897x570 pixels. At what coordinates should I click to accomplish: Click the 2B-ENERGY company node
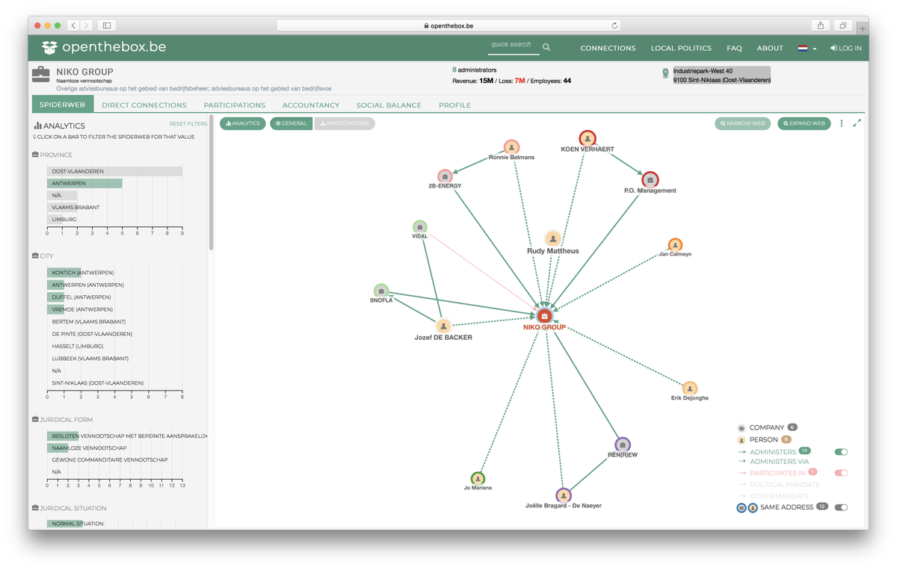point(445,176)
